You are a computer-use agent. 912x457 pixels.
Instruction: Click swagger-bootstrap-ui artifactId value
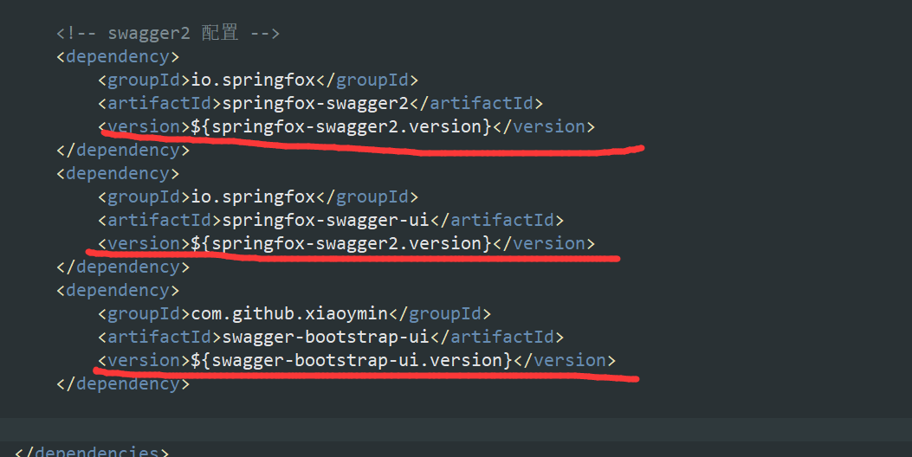[326, 338]
